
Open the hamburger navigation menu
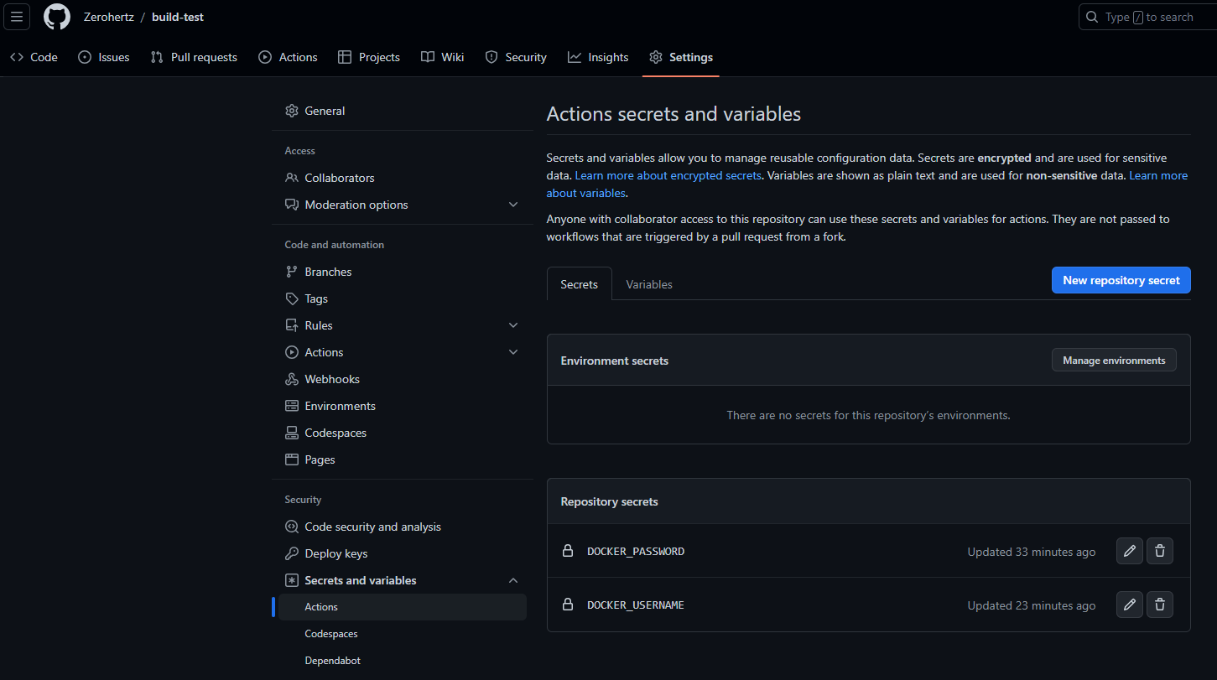coord(17,17)
